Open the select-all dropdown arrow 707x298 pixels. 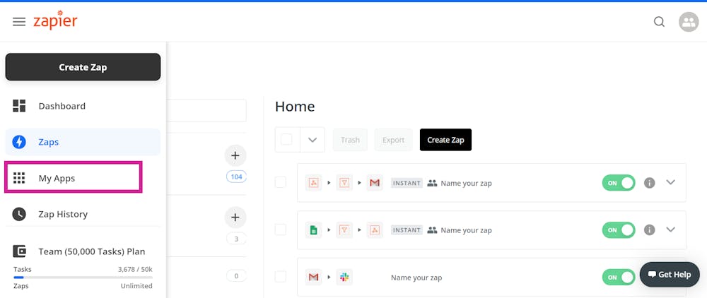[312, 140]
